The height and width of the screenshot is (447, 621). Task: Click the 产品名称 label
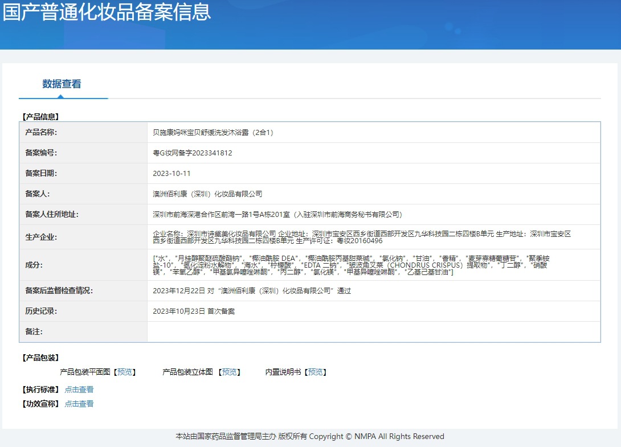coord(41,132)
